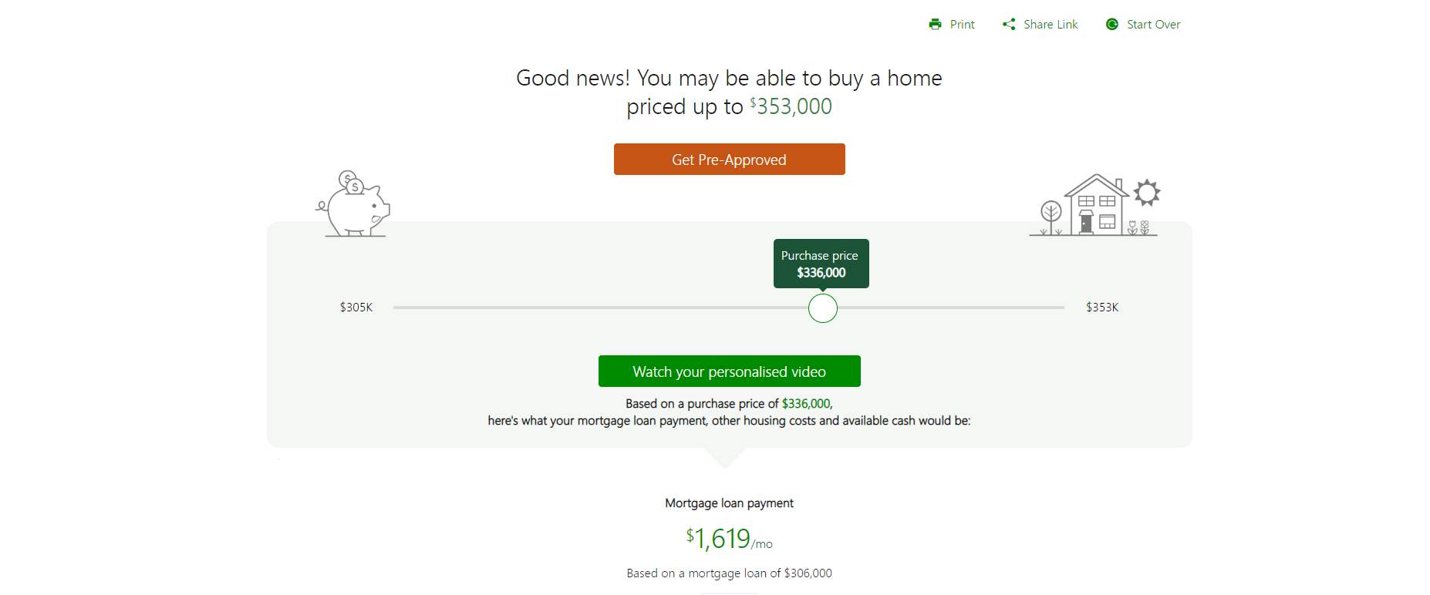Viewport: 1430px width, 595px height.
Task: Click the green $336,000 price text
Action: pyautogui.click(x=806, y=404)
